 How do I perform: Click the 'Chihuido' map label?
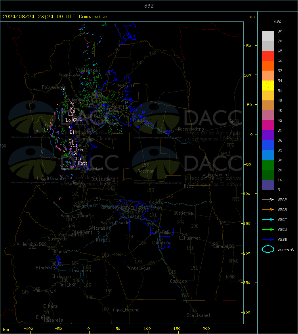[x=61, y=276]
